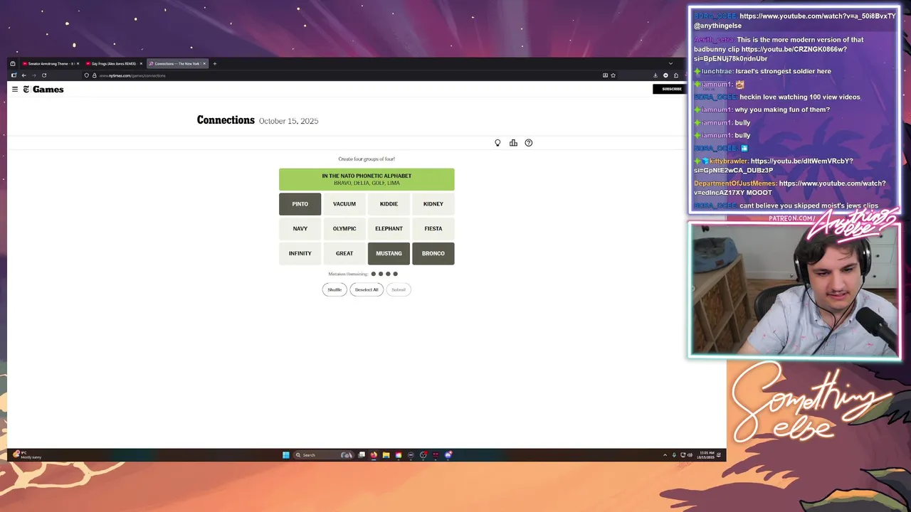This screenshot has height=512, width=911.
Task: Click the browser forward arrow
Action: pyautogui.click(x=33, y=75)
